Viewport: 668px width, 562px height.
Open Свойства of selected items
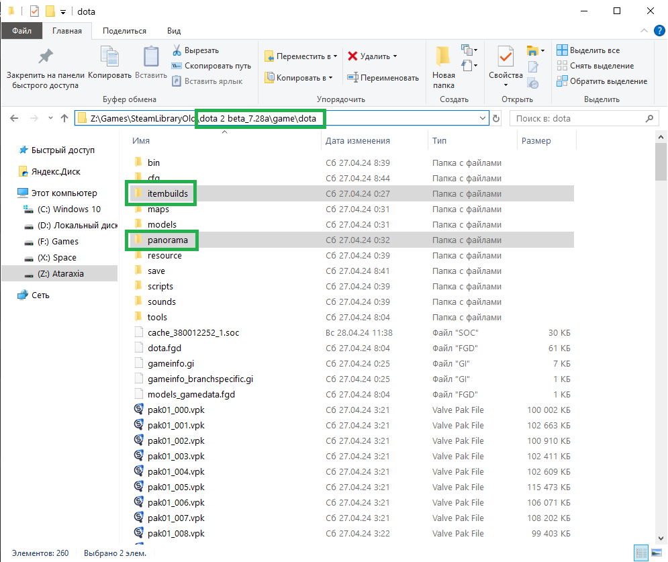506,62
